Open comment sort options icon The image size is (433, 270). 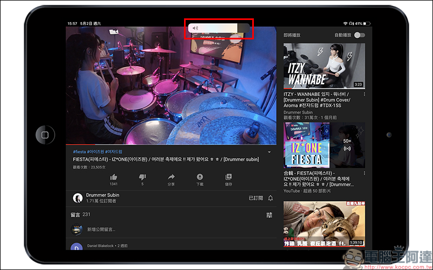[269, 215]
